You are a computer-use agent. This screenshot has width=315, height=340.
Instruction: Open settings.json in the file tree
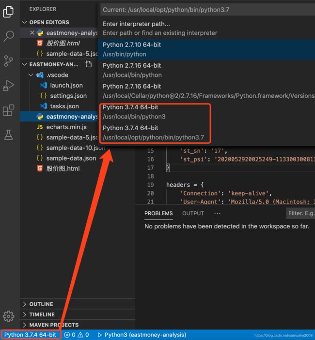pos(68,96)
